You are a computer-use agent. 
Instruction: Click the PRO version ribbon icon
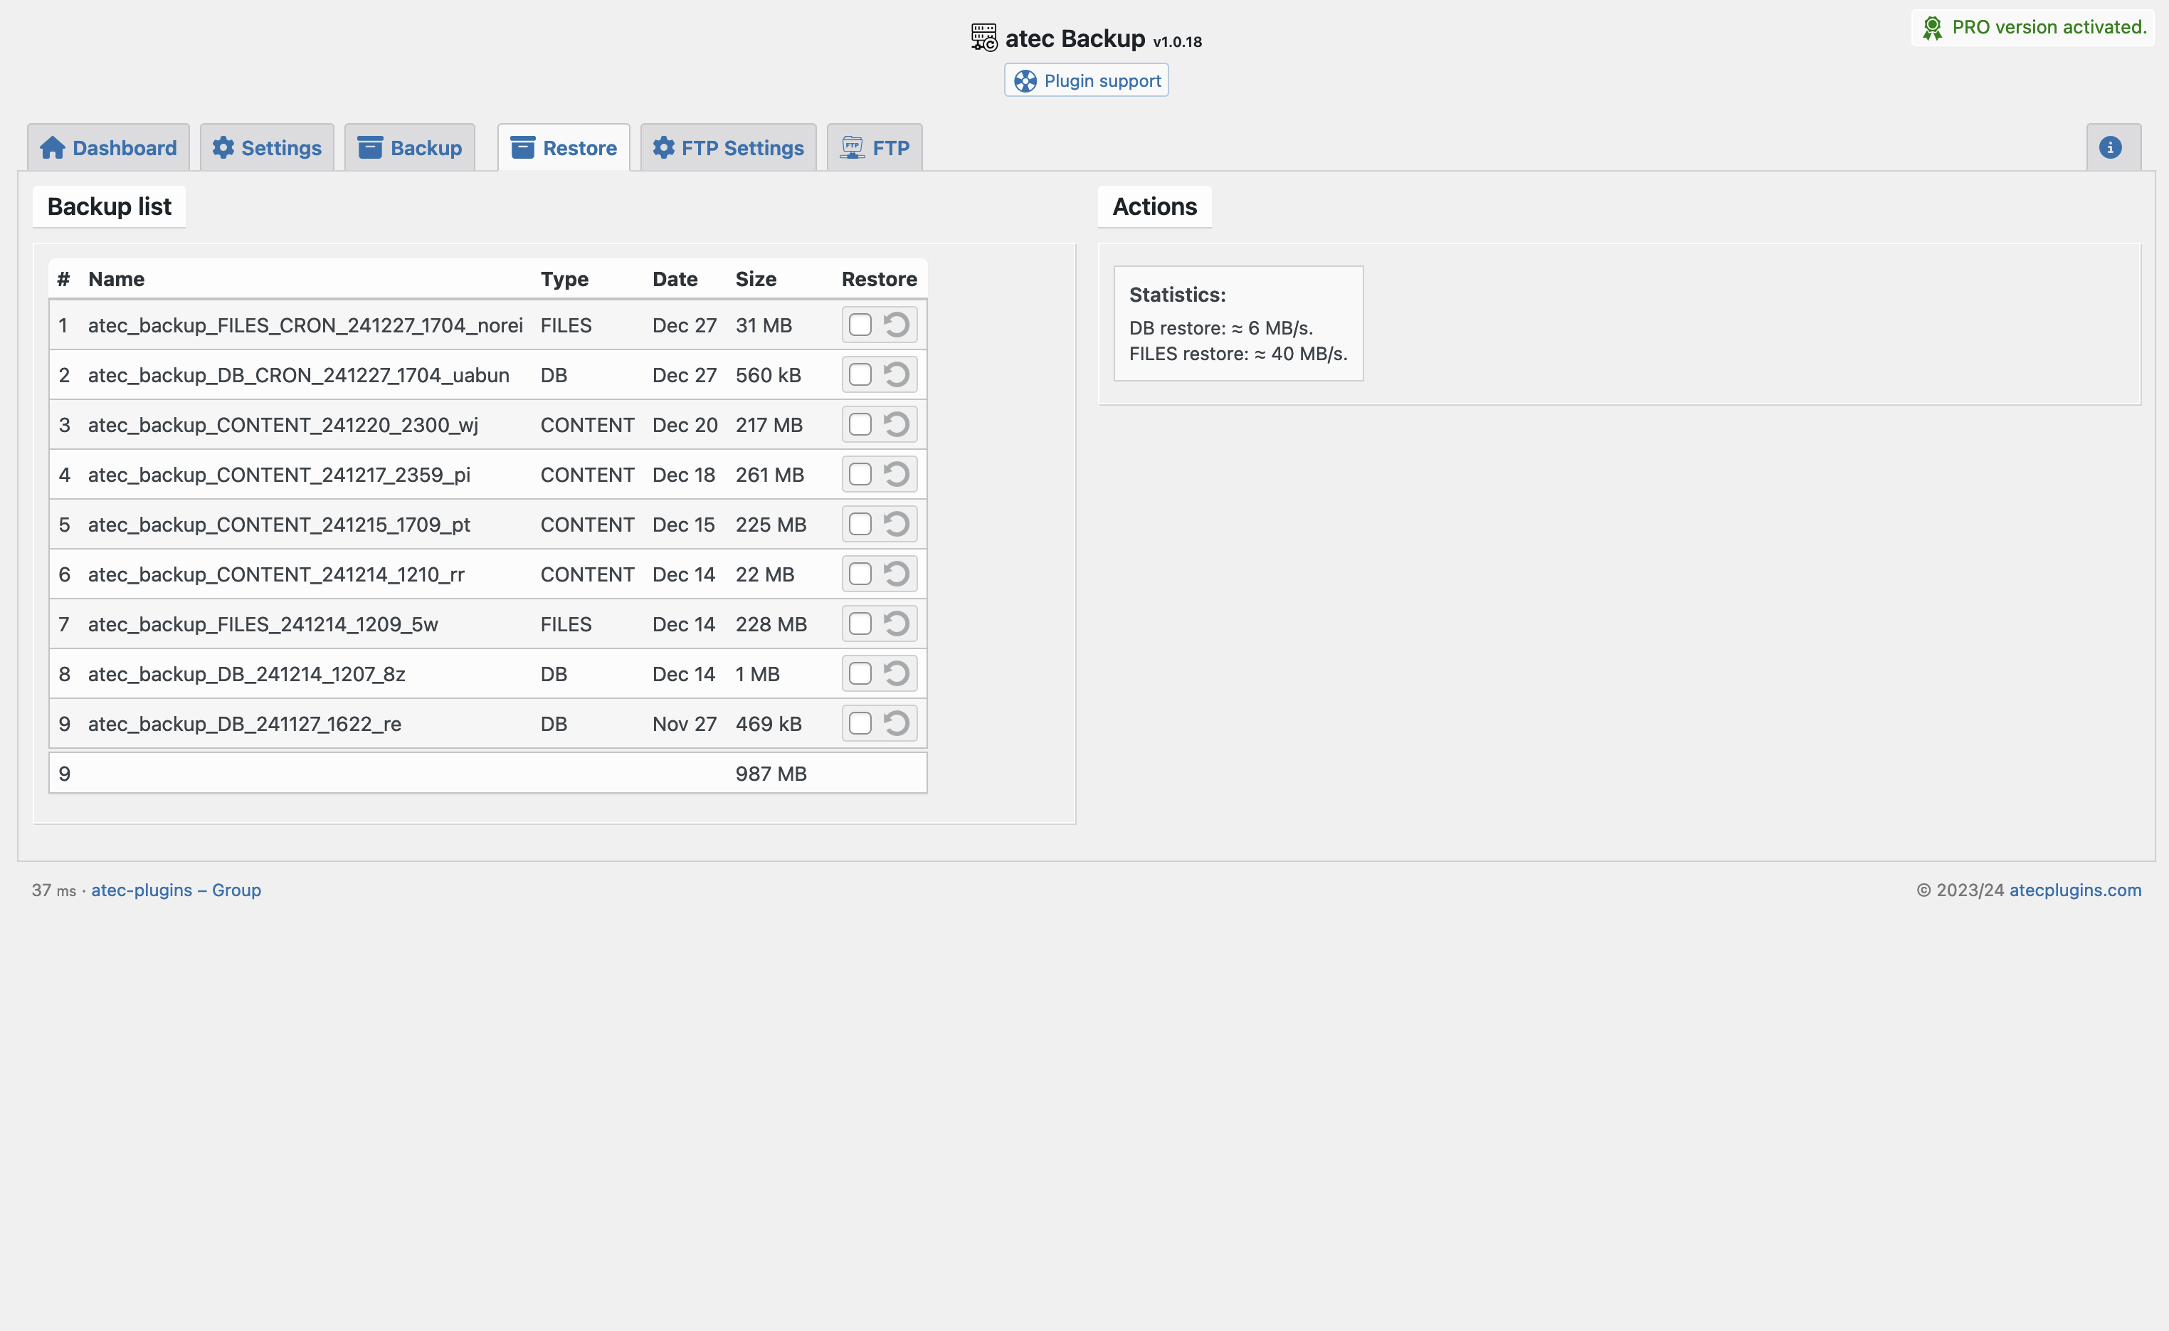(x=1931, y=28)
